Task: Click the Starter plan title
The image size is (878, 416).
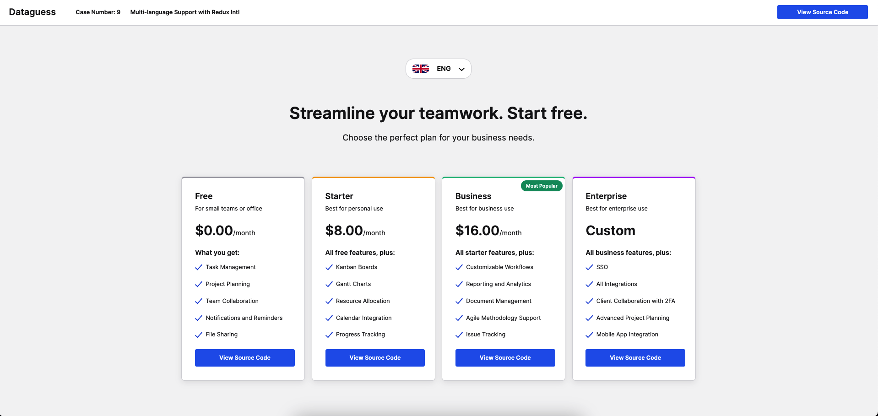Action: tap(339, 196)
